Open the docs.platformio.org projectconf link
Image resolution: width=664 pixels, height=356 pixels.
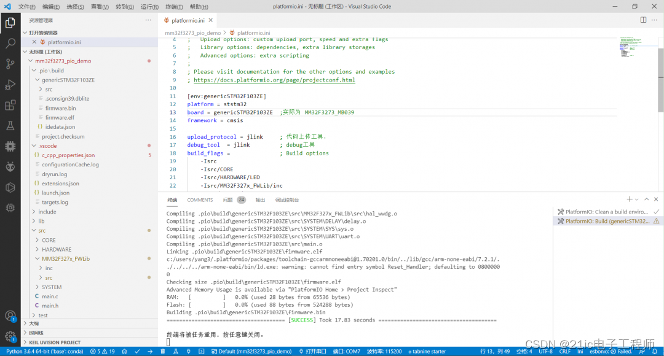(274, 80)
